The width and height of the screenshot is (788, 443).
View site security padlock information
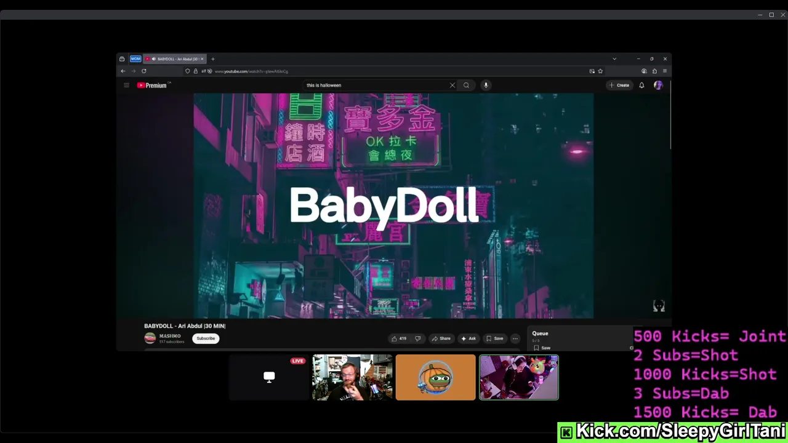[x=196, y=71]
